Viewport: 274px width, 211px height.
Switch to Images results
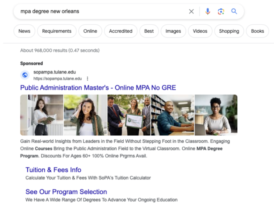(x=173, y=31)
